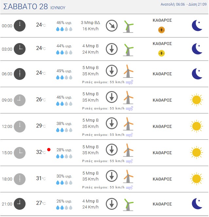The width and height of the screenshot is (209, 217).
Task: Click the orange wind turbine icon at 09:00
Action: point(128,97)
